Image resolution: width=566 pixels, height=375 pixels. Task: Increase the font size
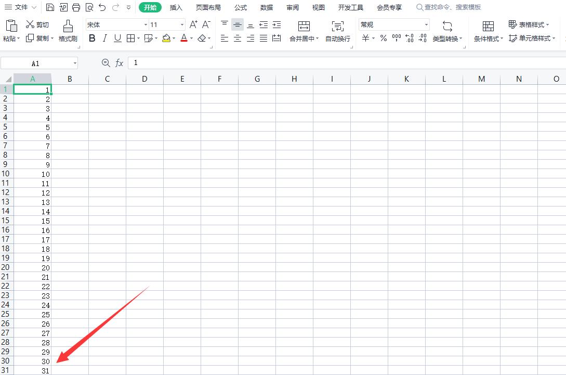[x=193, y=24]
